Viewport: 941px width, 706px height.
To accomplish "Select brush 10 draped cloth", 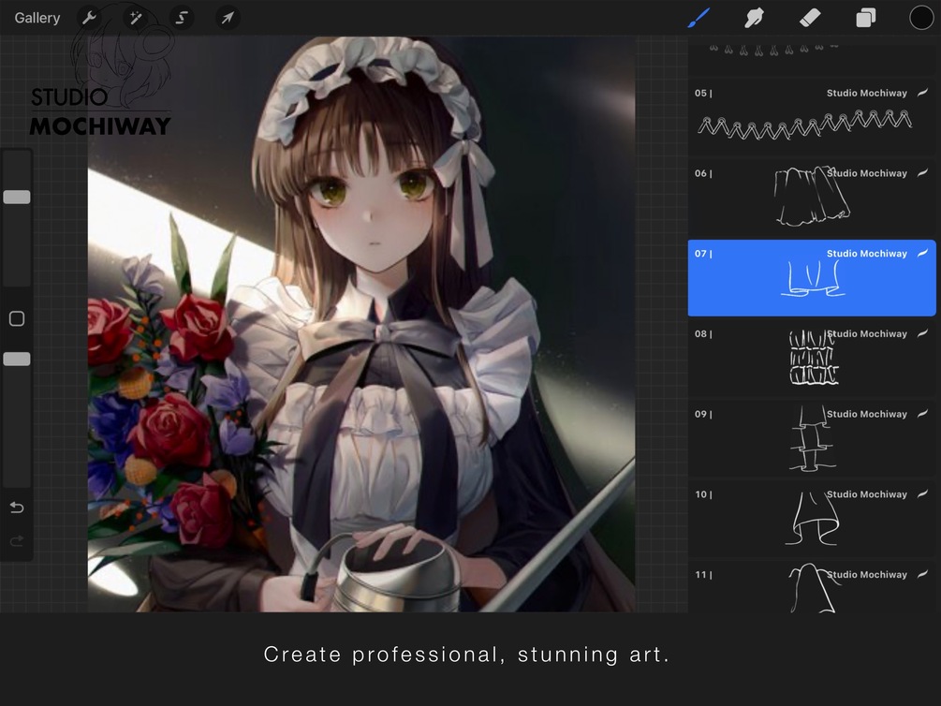I will point(812,519).
